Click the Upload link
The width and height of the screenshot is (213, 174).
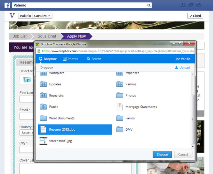182,68
